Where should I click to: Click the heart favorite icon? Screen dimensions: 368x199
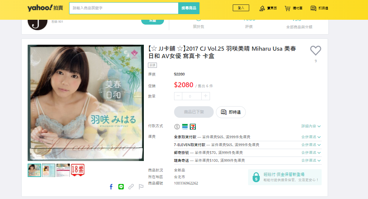pos(316,50)
